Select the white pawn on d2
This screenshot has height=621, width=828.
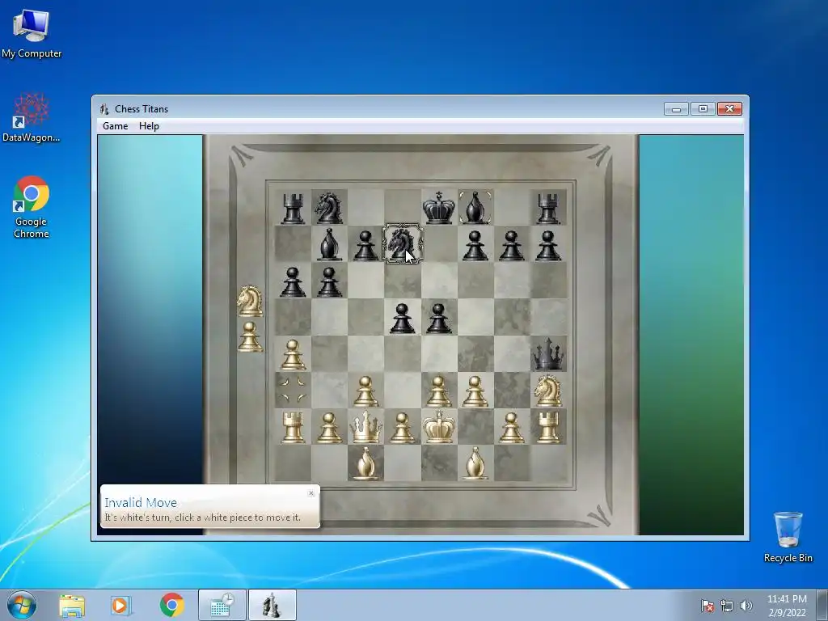(403, 428)
